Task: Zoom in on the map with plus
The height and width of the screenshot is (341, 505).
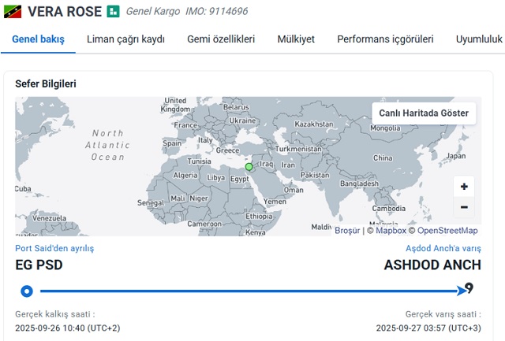Action: [464, 187]
